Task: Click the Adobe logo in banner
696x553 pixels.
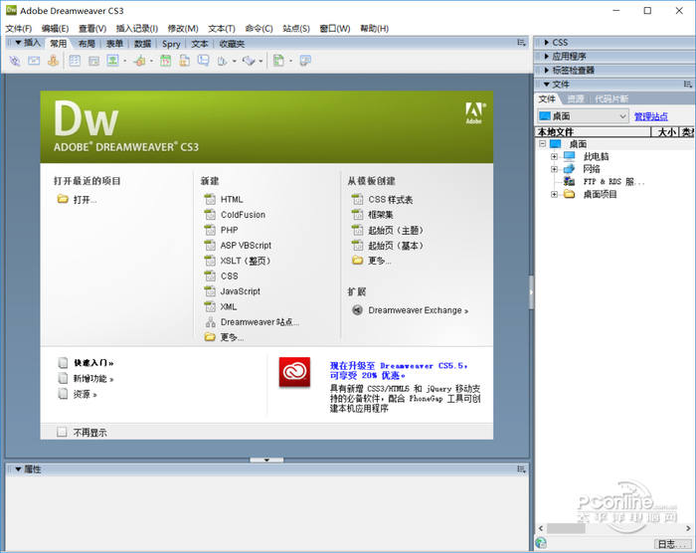Action: 475,113
